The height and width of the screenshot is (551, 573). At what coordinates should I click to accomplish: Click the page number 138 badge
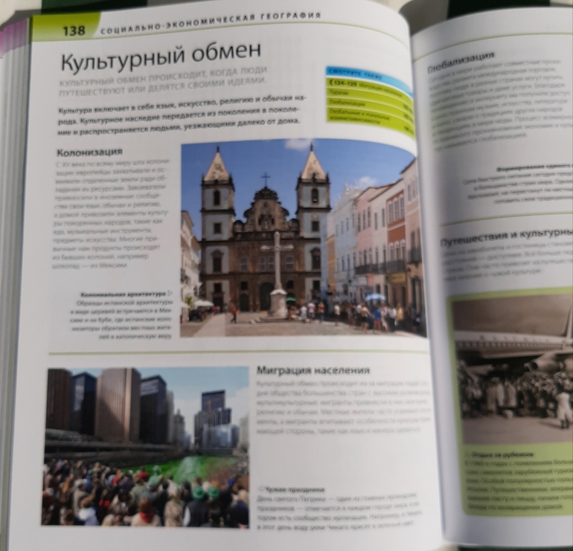pyautogui.click(x=73, y=30)
